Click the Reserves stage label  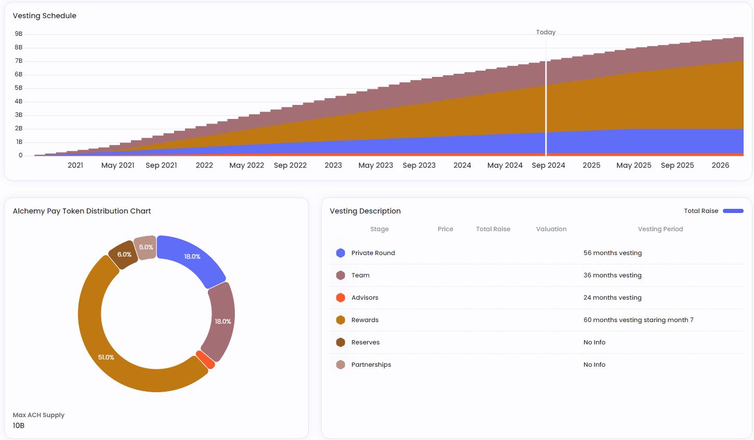pyautogui.click(x=365, y=342)
